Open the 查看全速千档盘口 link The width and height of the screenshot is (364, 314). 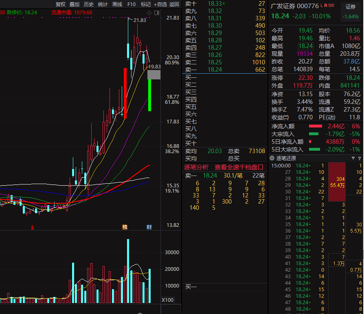[239, 167]
